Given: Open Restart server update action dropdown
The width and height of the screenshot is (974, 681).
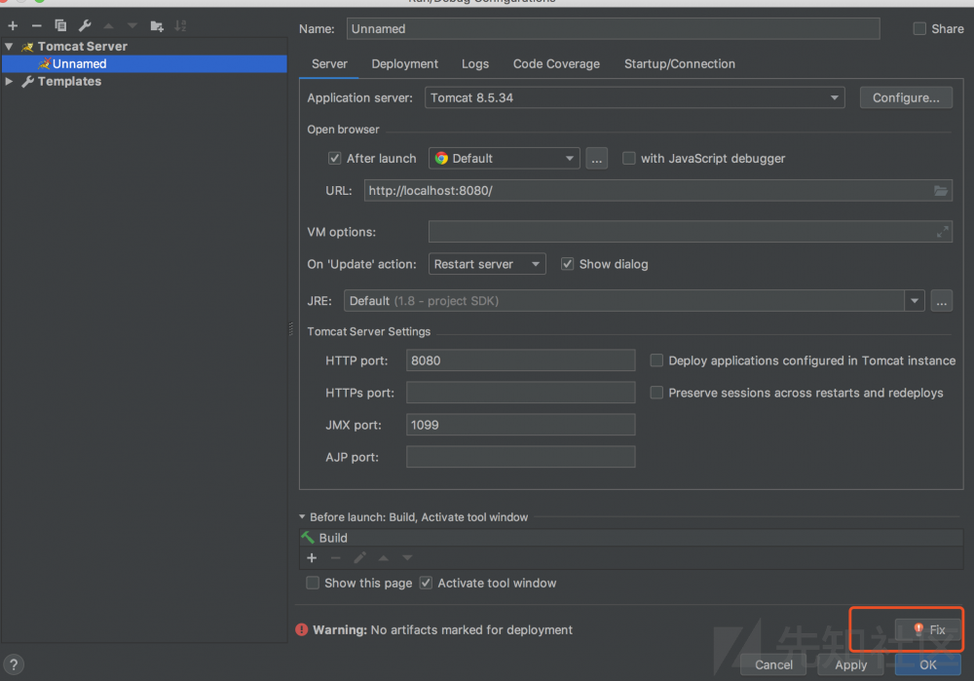Looking at the screenshot, I should coord(487,264).
